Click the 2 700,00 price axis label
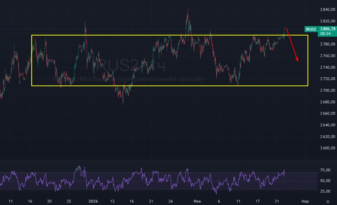 [x=328, y=90]
